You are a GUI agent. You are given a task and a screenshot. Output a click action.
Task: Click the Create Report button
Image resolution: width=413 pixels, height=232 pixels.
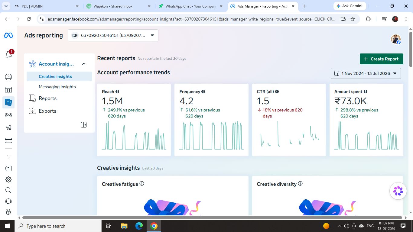coord(382,59)
